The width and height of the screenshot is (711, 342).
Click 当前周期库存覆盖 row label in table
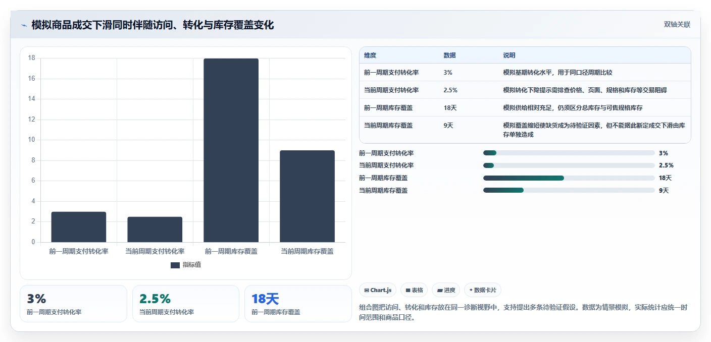coord(388,126)
